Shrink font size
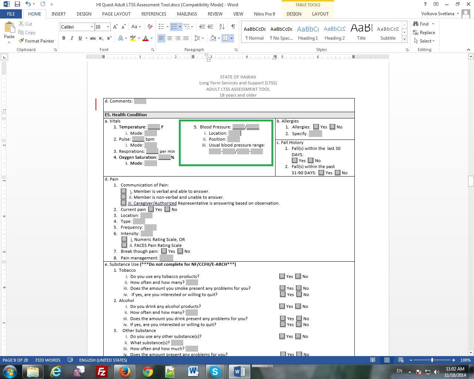Viewport: 474px width, 379px height. pyautogui.click(x=123, y=27)
